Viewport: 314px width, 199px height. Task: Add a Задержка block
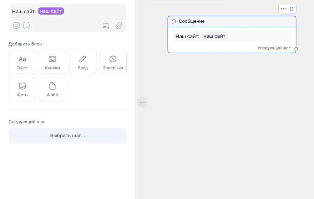point(113,62)
